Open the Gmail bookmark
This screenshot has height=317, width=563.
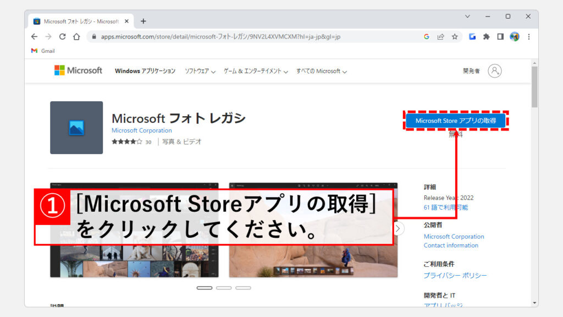coord(43,51)
